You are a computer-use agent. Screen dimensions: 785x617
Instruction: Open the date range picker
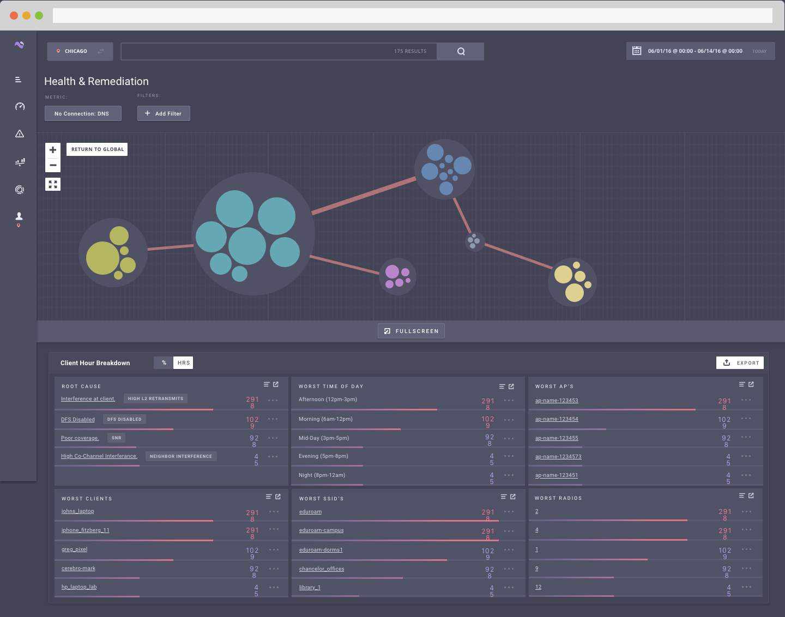coord(701,51)
